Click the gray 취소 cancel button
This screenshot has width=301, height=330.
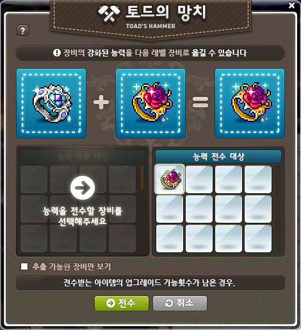[180, 303]
